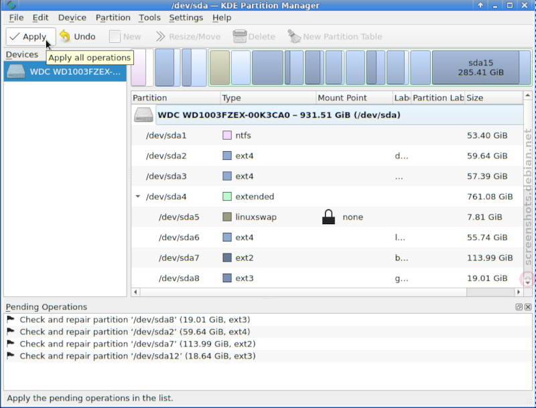
Task: Select the pending check operation for /dev/sda12
Action: point(268,356)
